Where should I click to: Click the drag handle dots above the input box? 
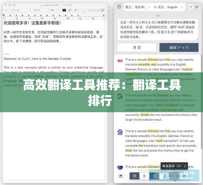[158, 15]
